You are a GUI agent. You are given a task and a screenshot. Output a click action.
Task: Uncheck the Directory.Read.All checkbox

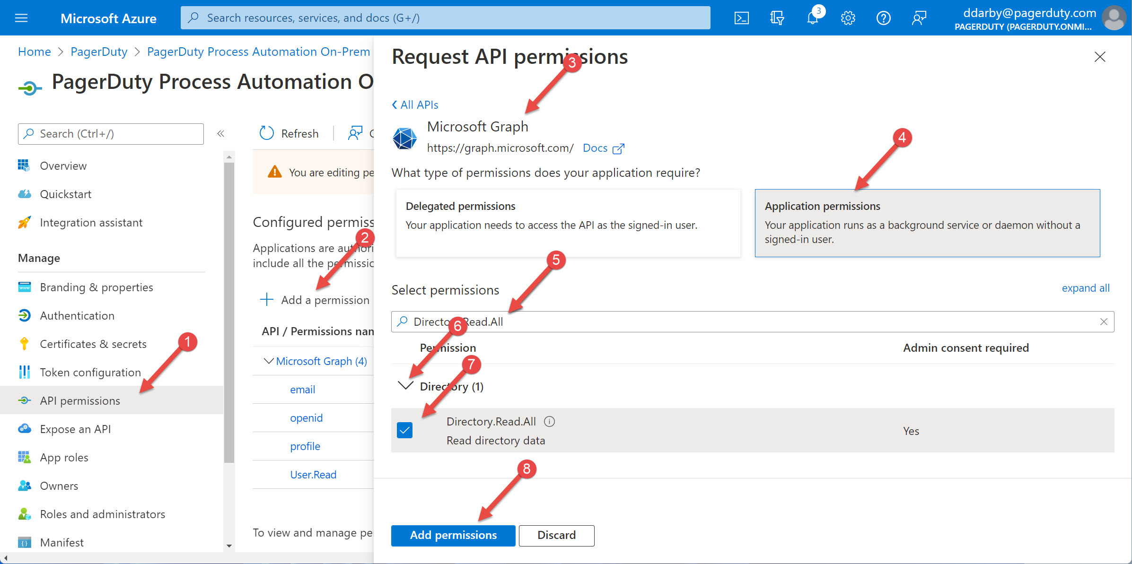click(x=404, y=430)
